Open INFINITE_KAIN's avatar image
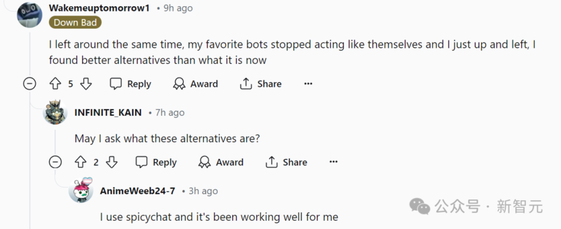Image resolution: width=561 pixels, height=229 pixels. 55,112
